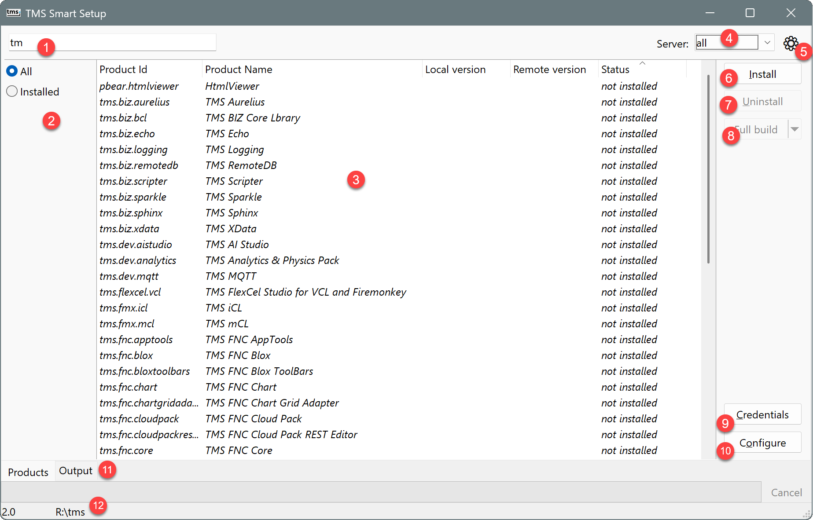813x520 pixels.
Task: Select the All products radio button
Action: coord(12,71)
